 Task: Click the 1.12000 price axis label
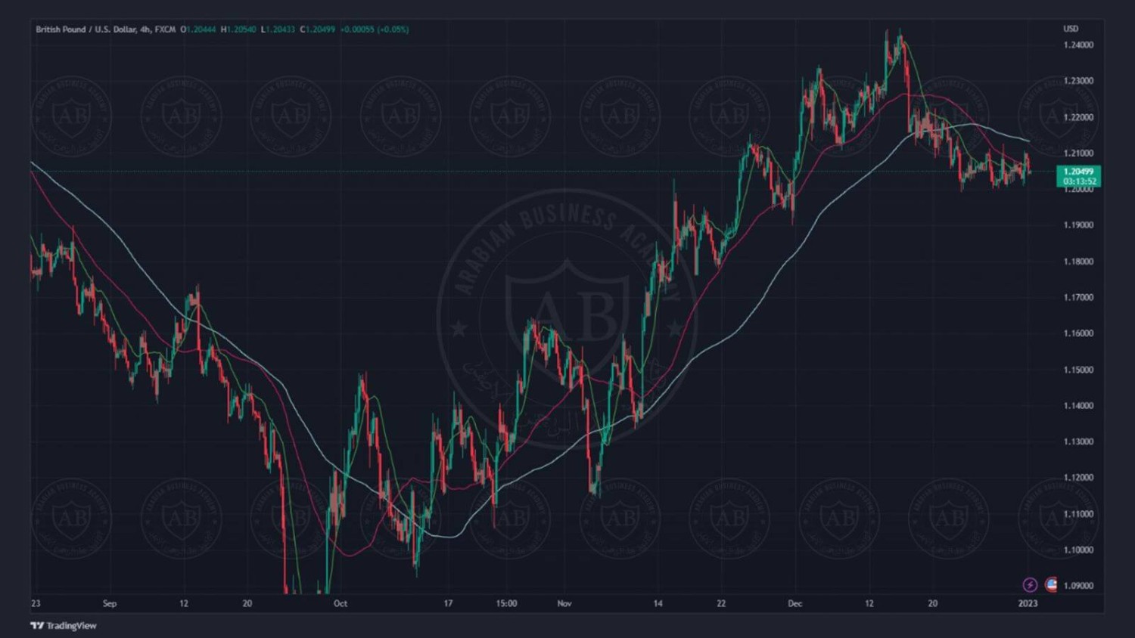pyautogui.click(x=1078, y=478)
